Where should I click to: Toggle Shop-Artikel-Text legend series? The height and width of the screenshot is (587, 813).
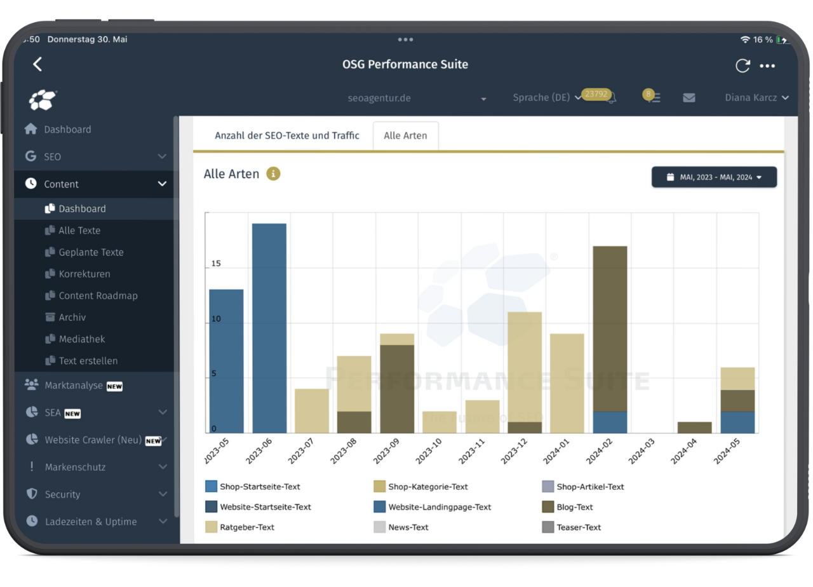point(583,487)
